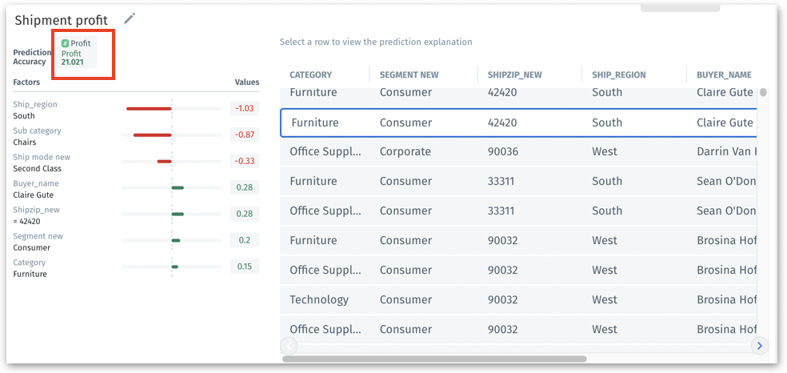Viewport: 787px width, 373px height.
Task: Click the BUYER_NAME column header
Action: pyautogui.click(x=723, y=75)
